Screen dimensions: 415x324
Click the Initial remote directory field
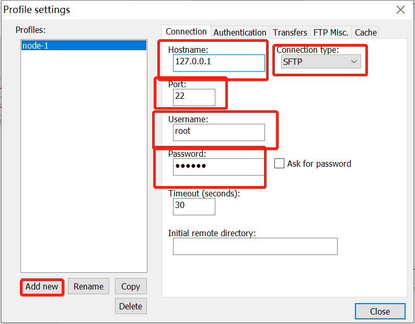coord(255,247)
